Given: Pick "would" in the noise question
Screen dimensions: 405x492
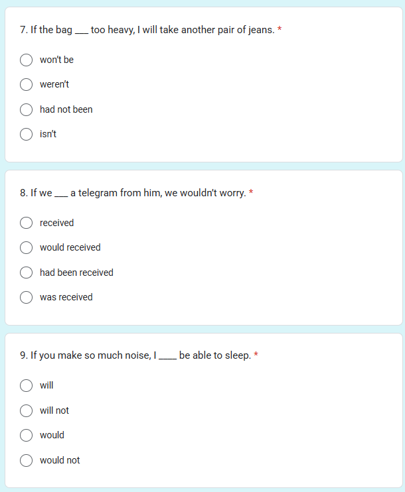Looking at the screenshot, I should point(26,435).
